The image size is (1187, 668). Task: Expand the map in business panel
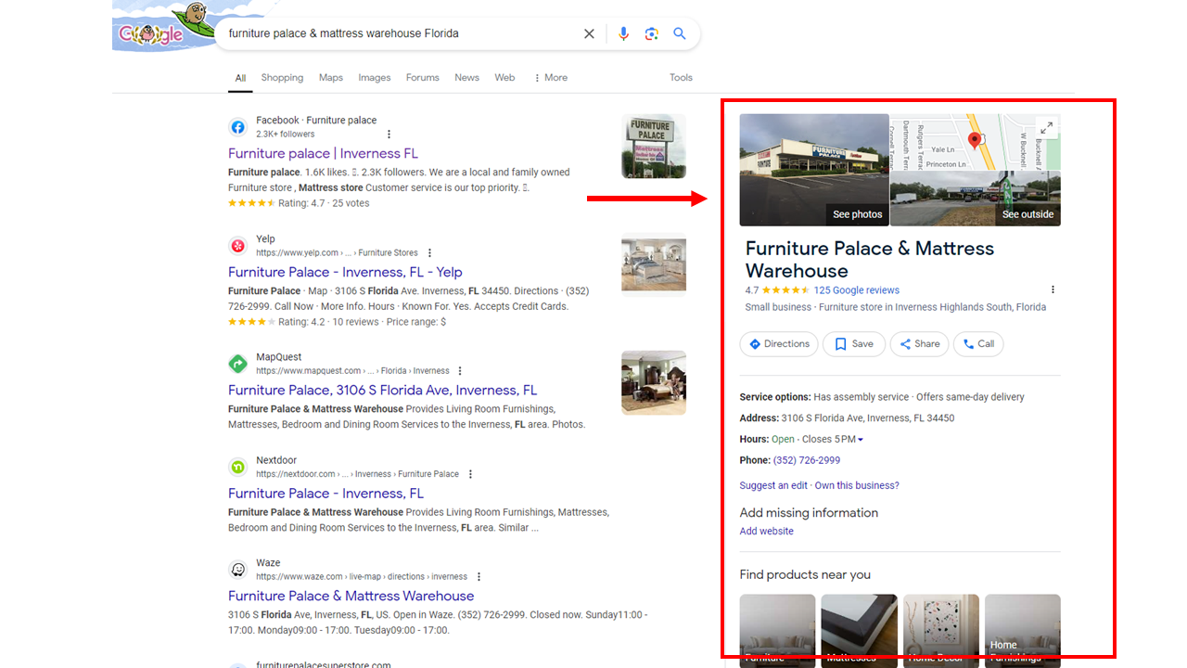click(x=1046, y=128)
